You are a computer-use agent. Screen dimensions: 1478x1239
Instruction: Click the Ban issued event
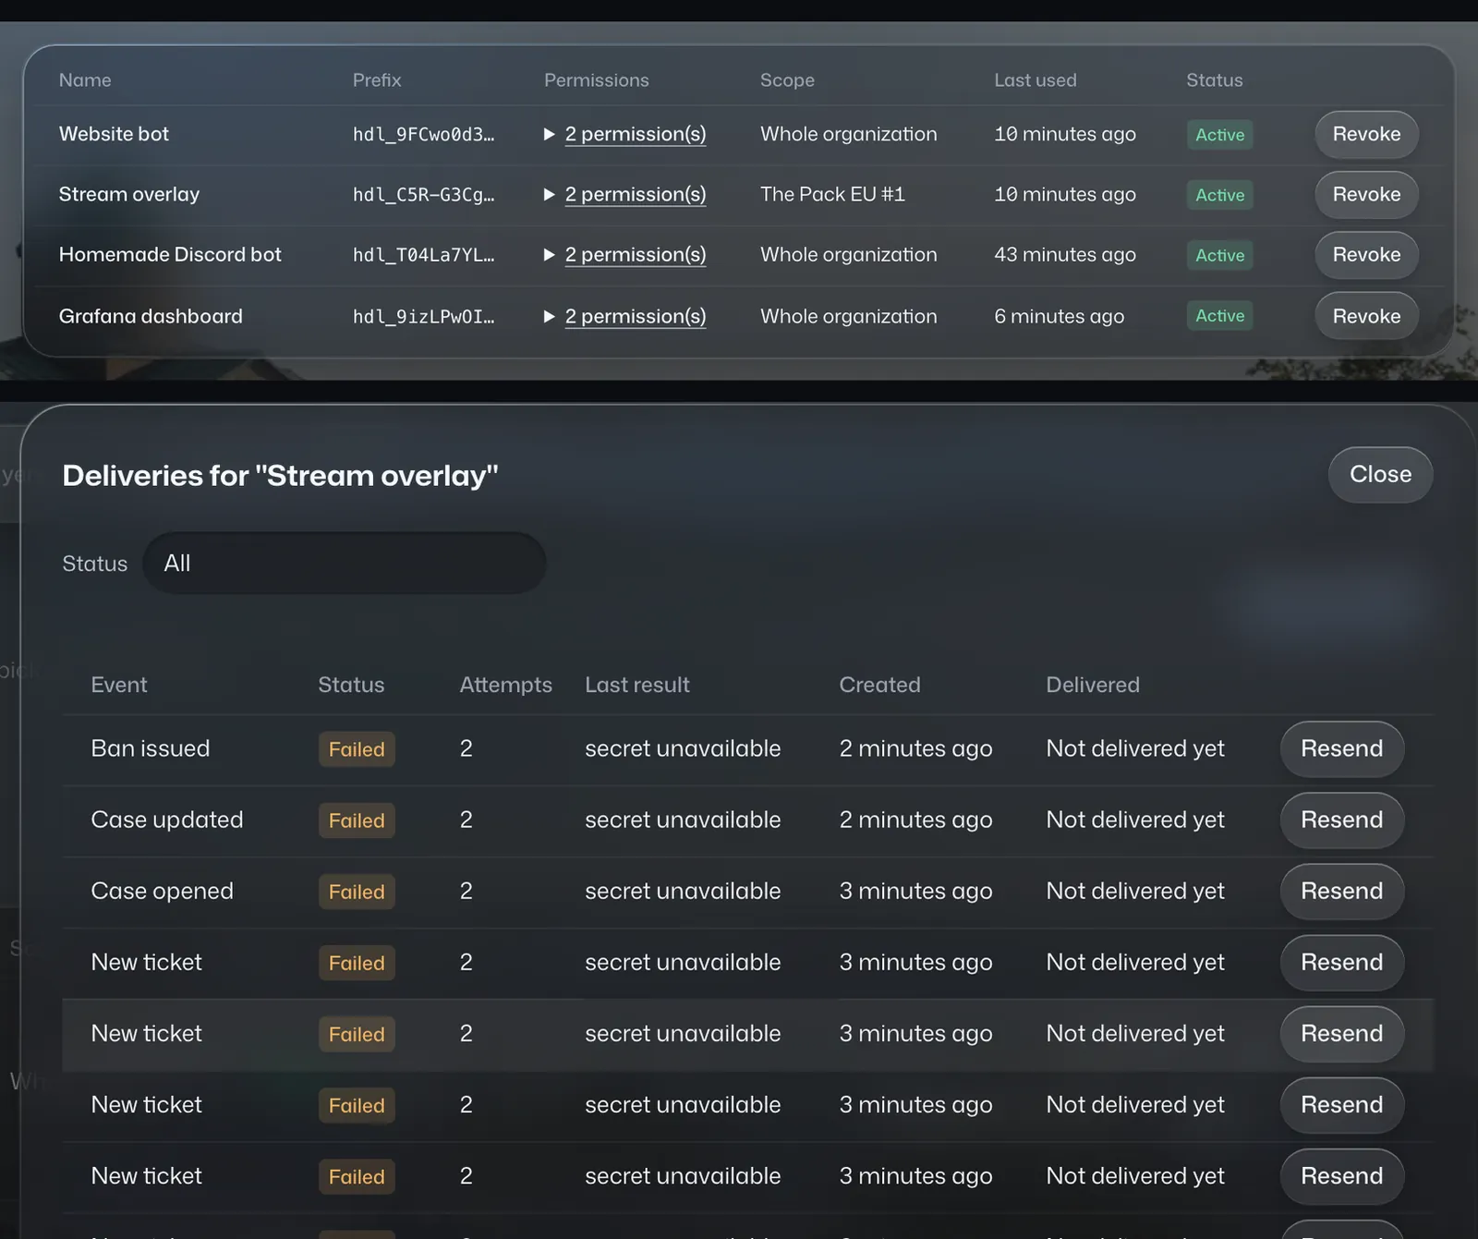tap(151, 748)
